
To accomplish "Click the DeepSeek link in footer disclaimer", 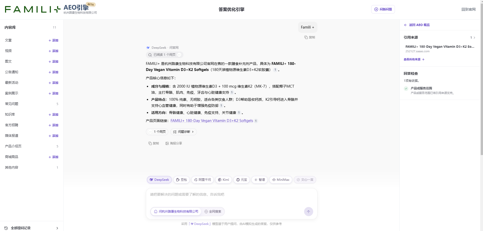I will coord(200,224).
